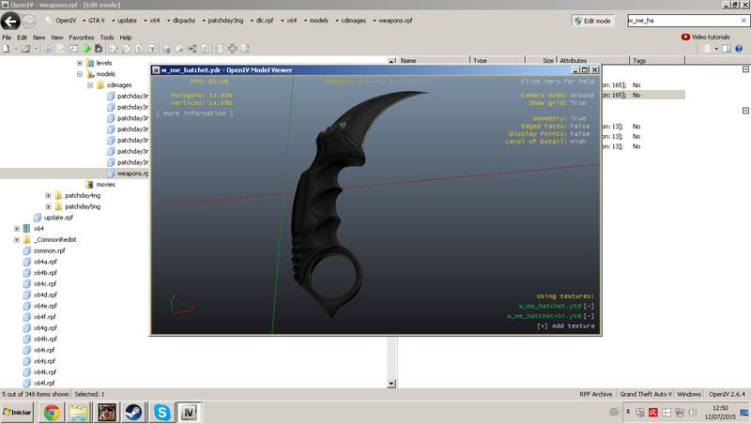Open Skype from the taskbar
751x424 pixels.
click(x=164, y=412)
